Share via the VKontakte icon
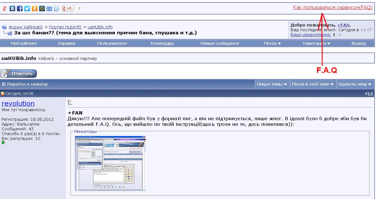Screen dimensions: 379x199 coord(12,8)
